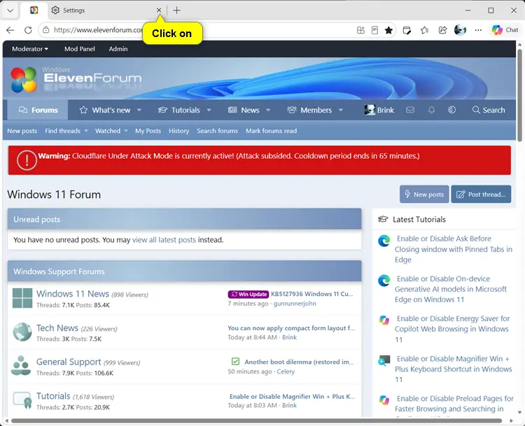Open the tab search chevron menu
Image resolution: width=525 pixels, height=426 pixels.
tap(10, 10)
